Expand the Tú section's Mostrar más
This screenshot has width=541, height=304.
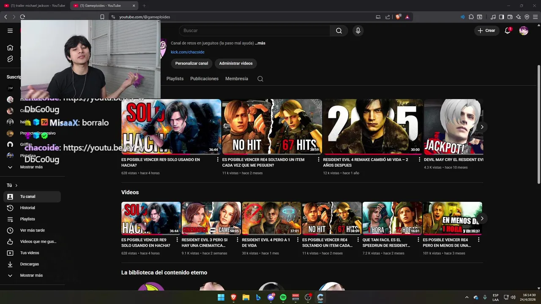click(32, 275)
